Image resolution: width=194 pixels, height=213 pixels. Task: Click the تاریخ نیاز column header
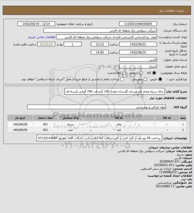click(x=20, y=118)
